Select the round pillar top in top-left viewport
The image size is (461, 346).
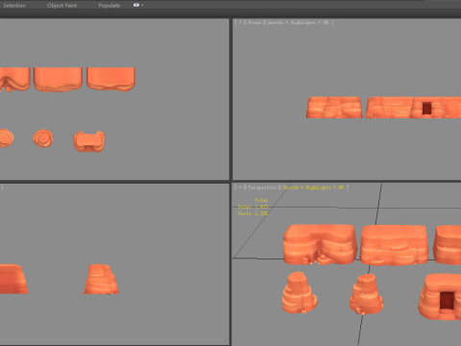coord(43,138)
